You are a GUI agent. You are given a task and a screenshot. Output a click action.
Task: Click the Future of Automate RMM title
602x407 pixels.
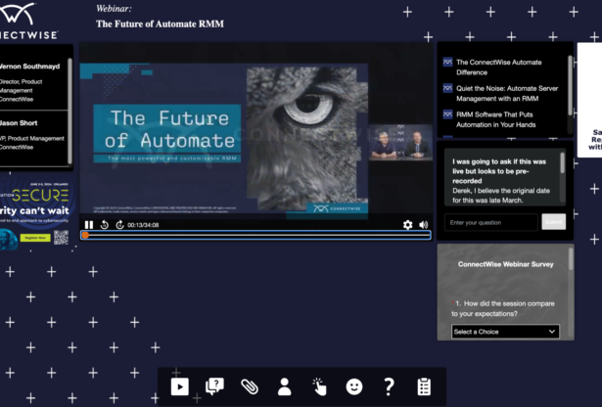click(x=160, y=23)
